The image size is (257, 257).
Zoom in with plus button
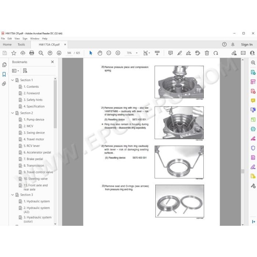118,53
